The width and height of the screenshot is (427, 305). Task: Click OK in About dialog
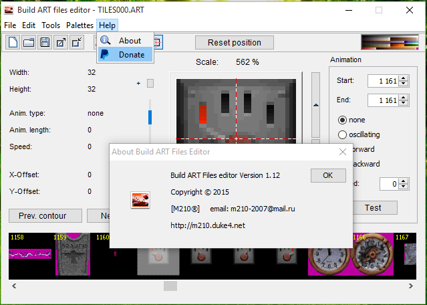(x=328, y=175)
